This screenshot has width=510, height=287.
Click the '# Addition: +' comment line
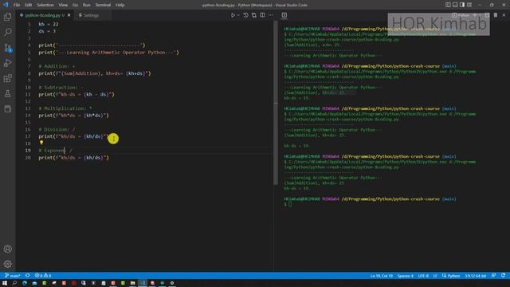(x=57, y=66)
